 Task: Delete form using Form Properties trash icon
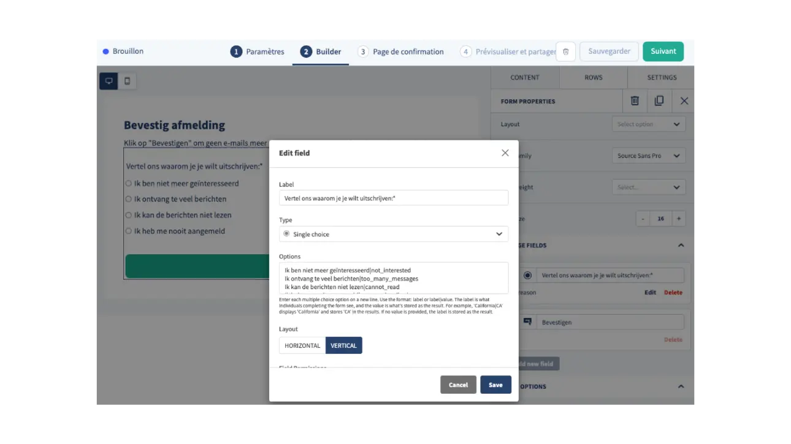(x=635, y=101)
